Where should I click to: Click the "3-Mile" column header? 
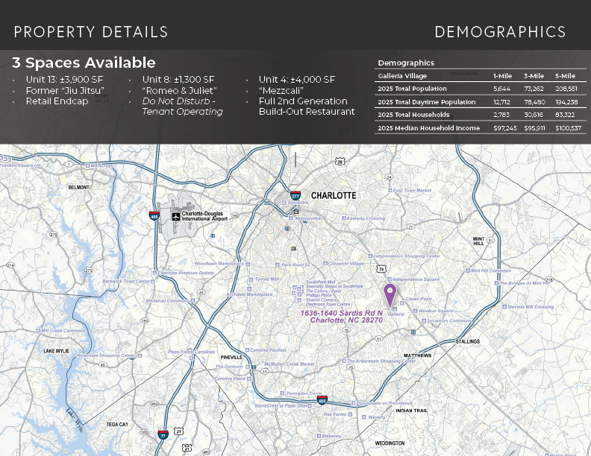coord(534,76)
